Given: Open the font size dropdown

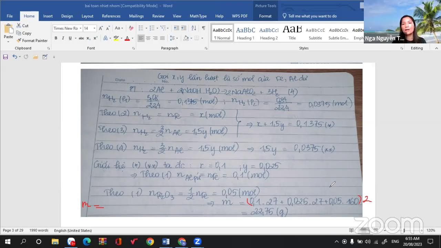Looking at the screenshot, I should 94,28.
